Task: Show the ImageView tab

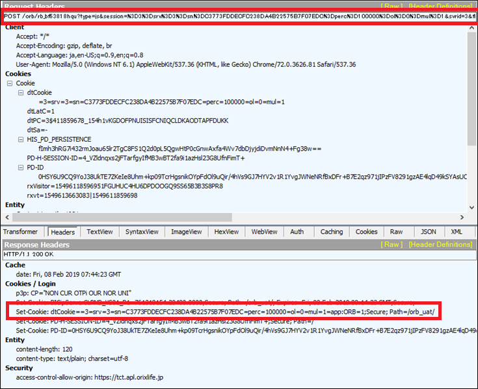Action: pos(186,232)
